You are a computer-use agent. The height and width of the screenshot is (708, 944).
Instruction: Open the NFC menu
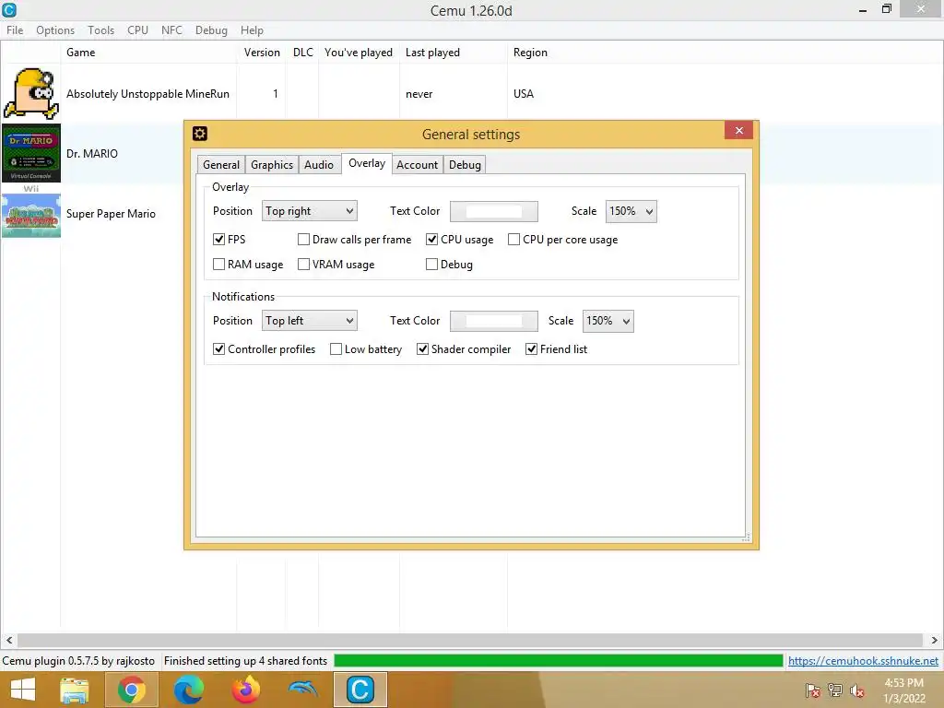pos(171,30)
